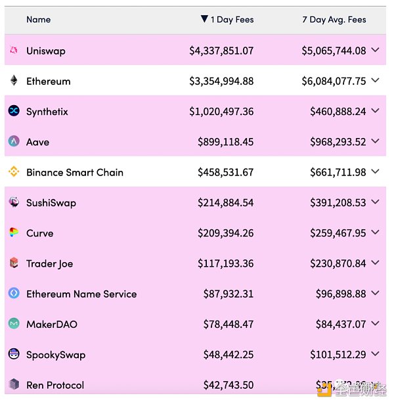The image size is (394, 404).
Task: Click the SpookySwap ghost logo icon
Action: click(14, 354)
